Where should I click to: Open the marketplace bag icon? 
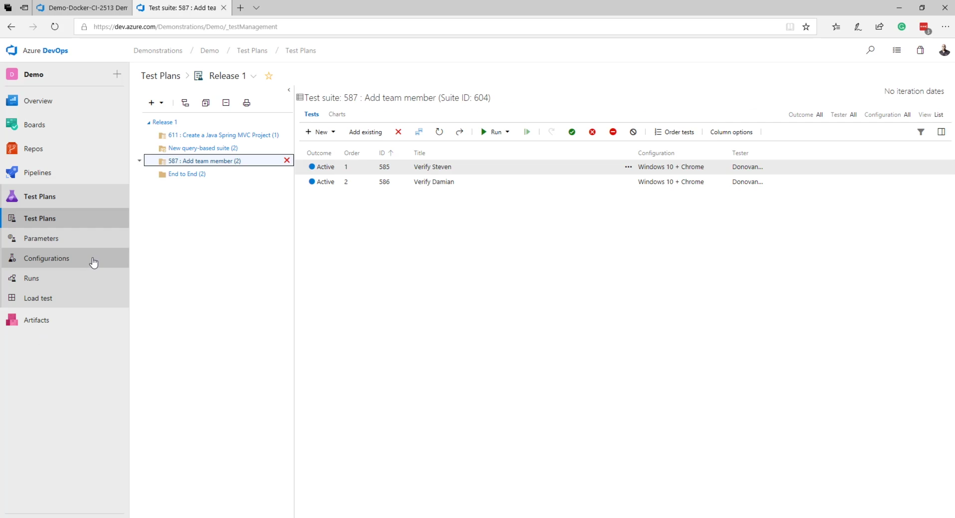click(x=920, y=50)
